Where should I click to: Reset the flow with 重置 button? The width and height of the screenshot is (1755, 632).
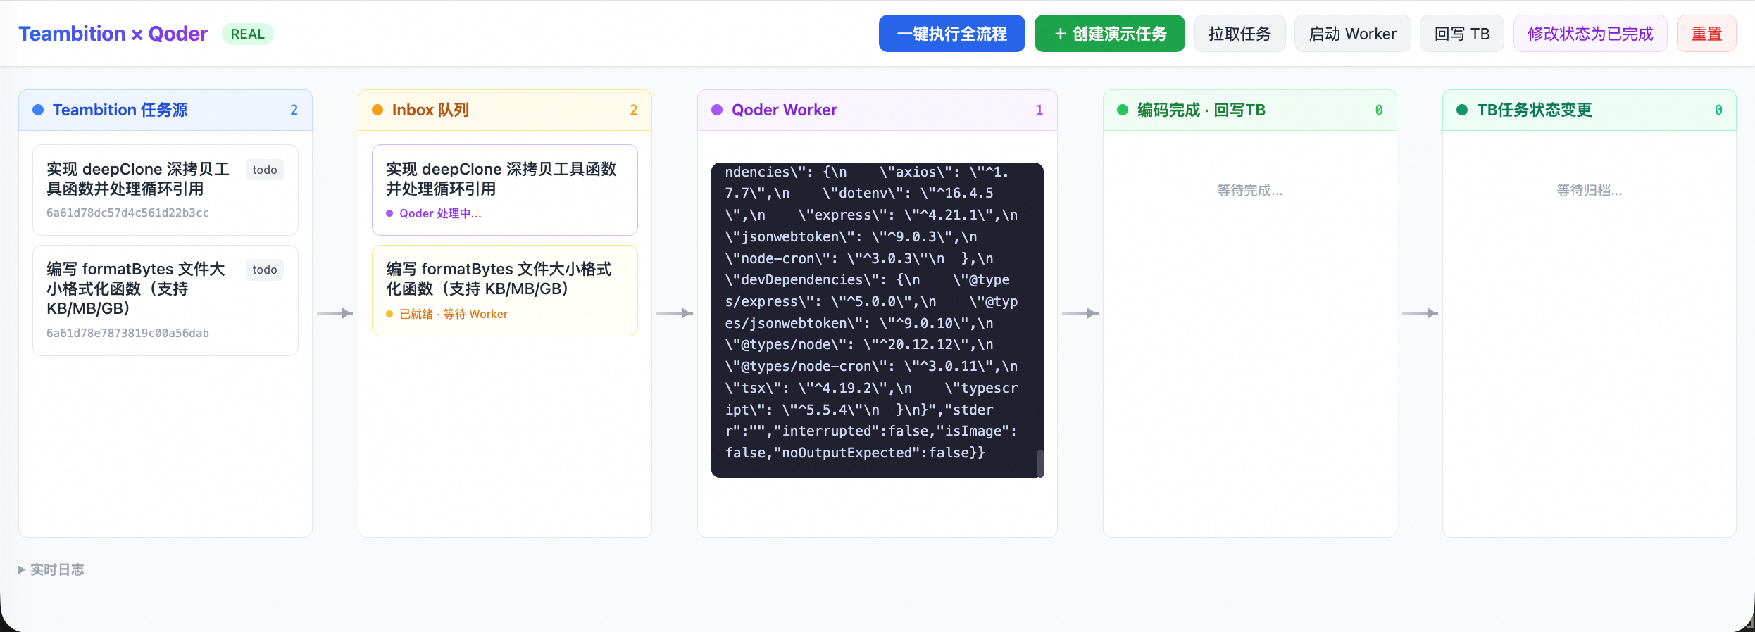click(1706, 34)
